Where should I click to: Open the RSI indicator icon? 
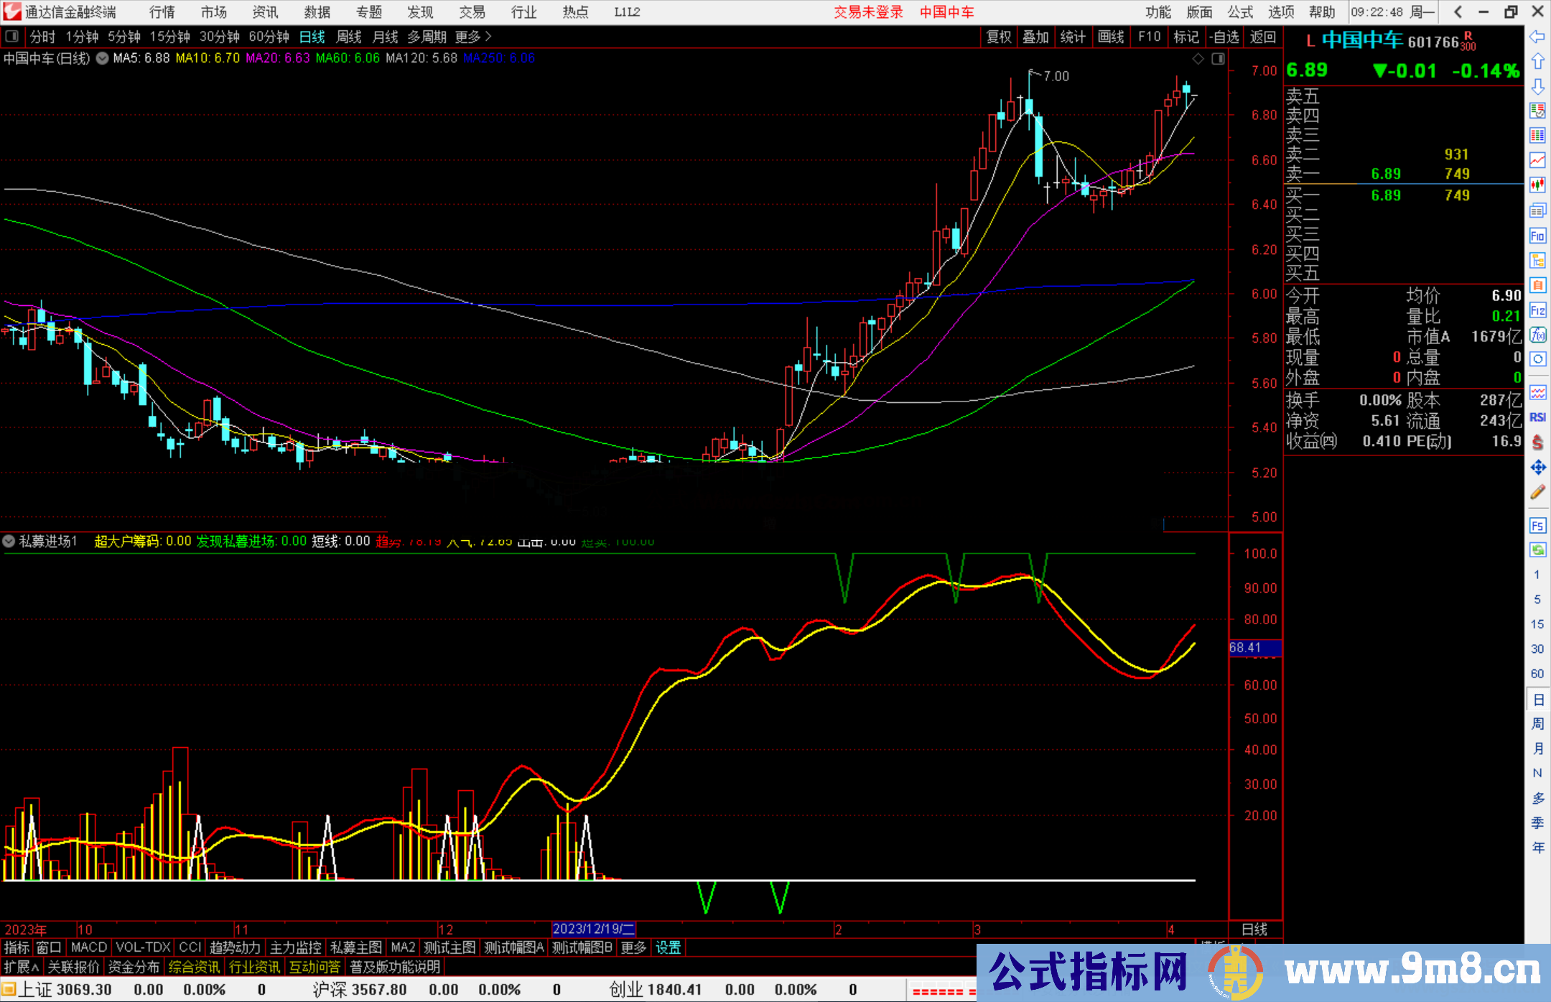pos(1537,417)
